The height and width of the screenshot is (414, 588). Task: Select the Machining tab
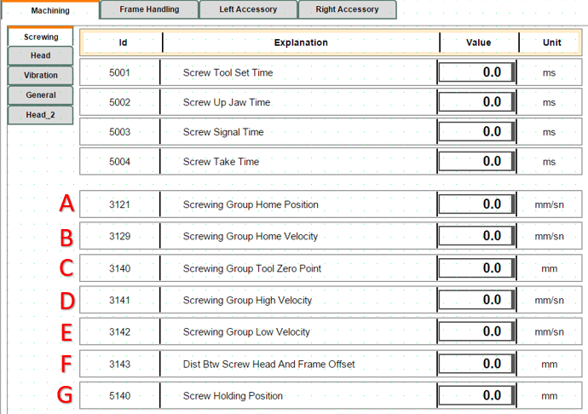50,10
